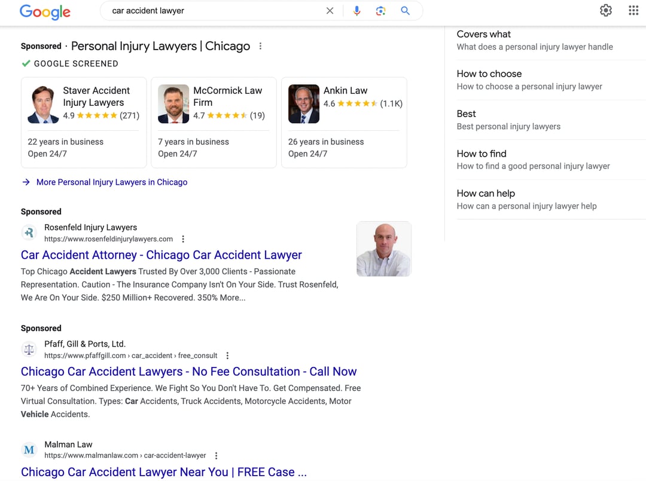Image resolution: width=646 pixels, height=481 pixels.
Task: Clear the search box text
Action: click(330, 11)
